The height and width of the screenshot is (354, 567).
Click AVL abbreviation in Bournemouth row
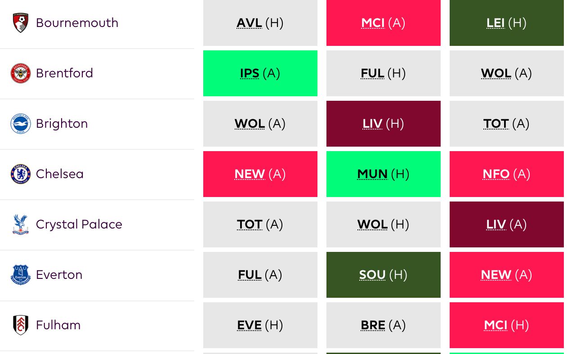click(x=249, y=23)
